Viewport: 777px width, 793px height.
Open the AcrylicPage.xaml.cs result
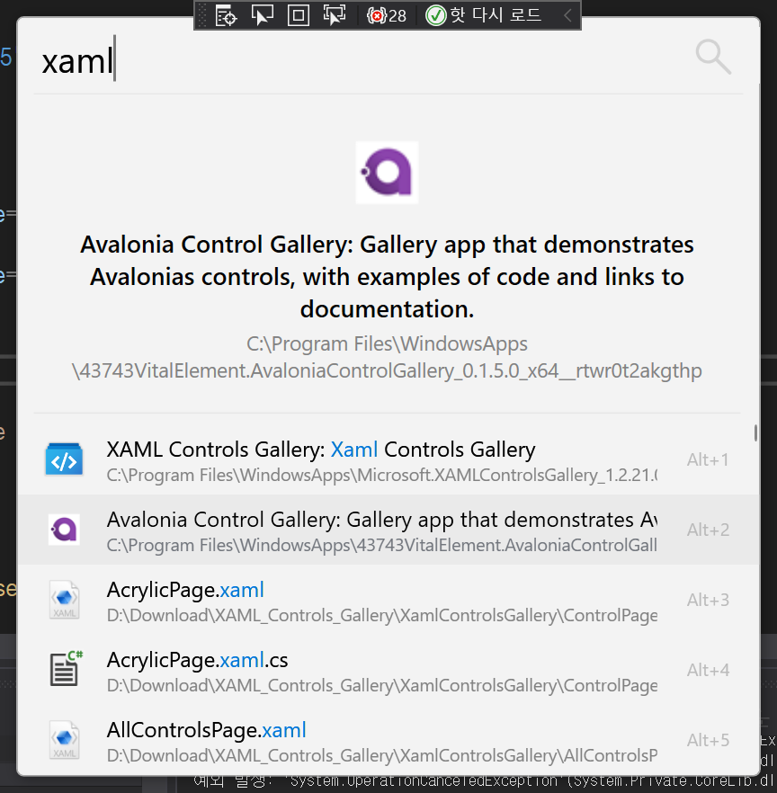point(388,670)
